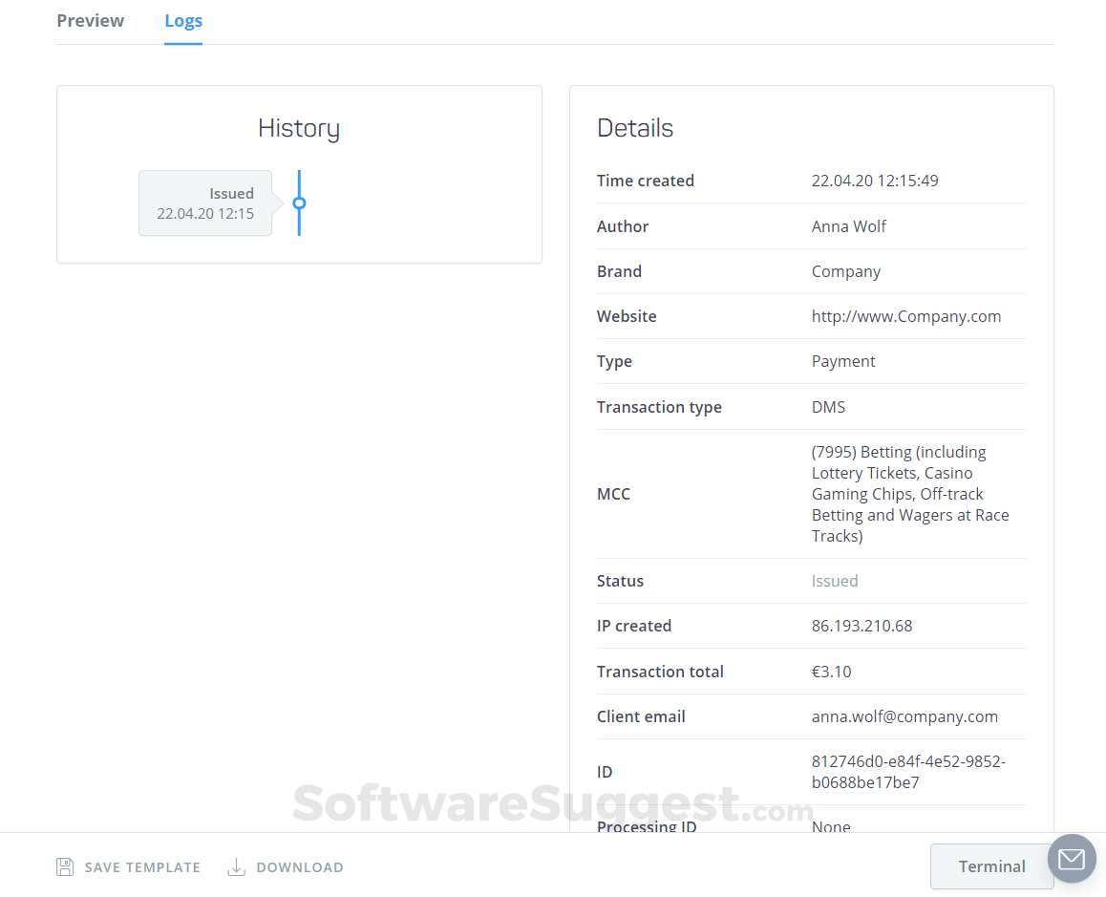The width and height of the screenshot is (1106, 897).
Task: Click the Issued status in Details
Action: (834, 580)
